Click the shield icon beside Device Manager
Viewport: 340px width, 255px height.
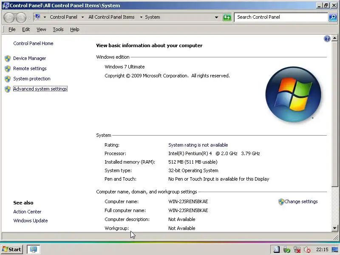click(8, 58)
